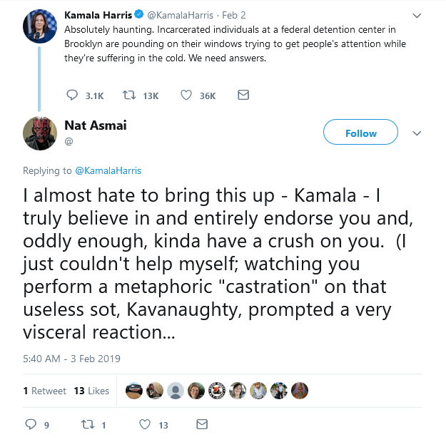Viewport: 446px width, 447px height.
Task: Like Kamala Harris's tweet
Action: pos(188,96)
